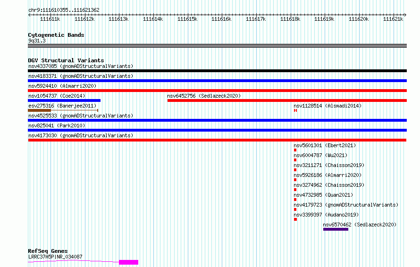The width and height of the screenshot is (420, 267).
Task: Click the 111612k ruler tick label
Action: [84, 19]
